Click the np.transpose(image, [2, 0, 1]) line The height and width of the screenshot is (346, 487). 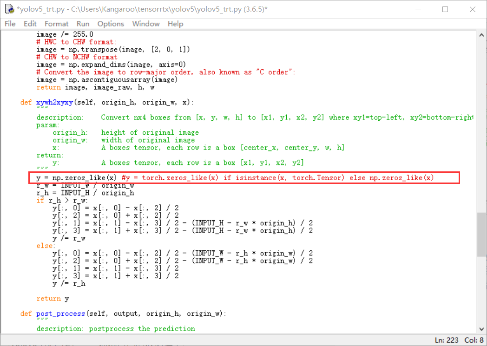click(x=113, y=50)
